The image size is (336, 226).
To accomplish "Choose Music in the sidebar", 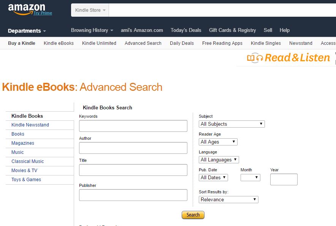I will coord(17,152).
